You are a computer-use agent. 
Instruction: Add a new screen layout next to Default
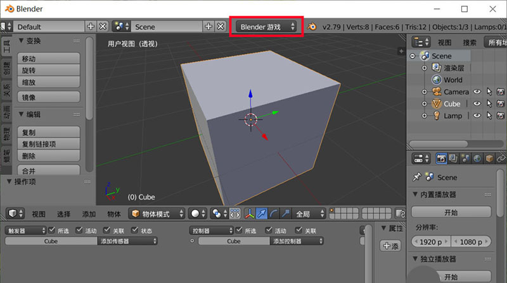(91, 27)
